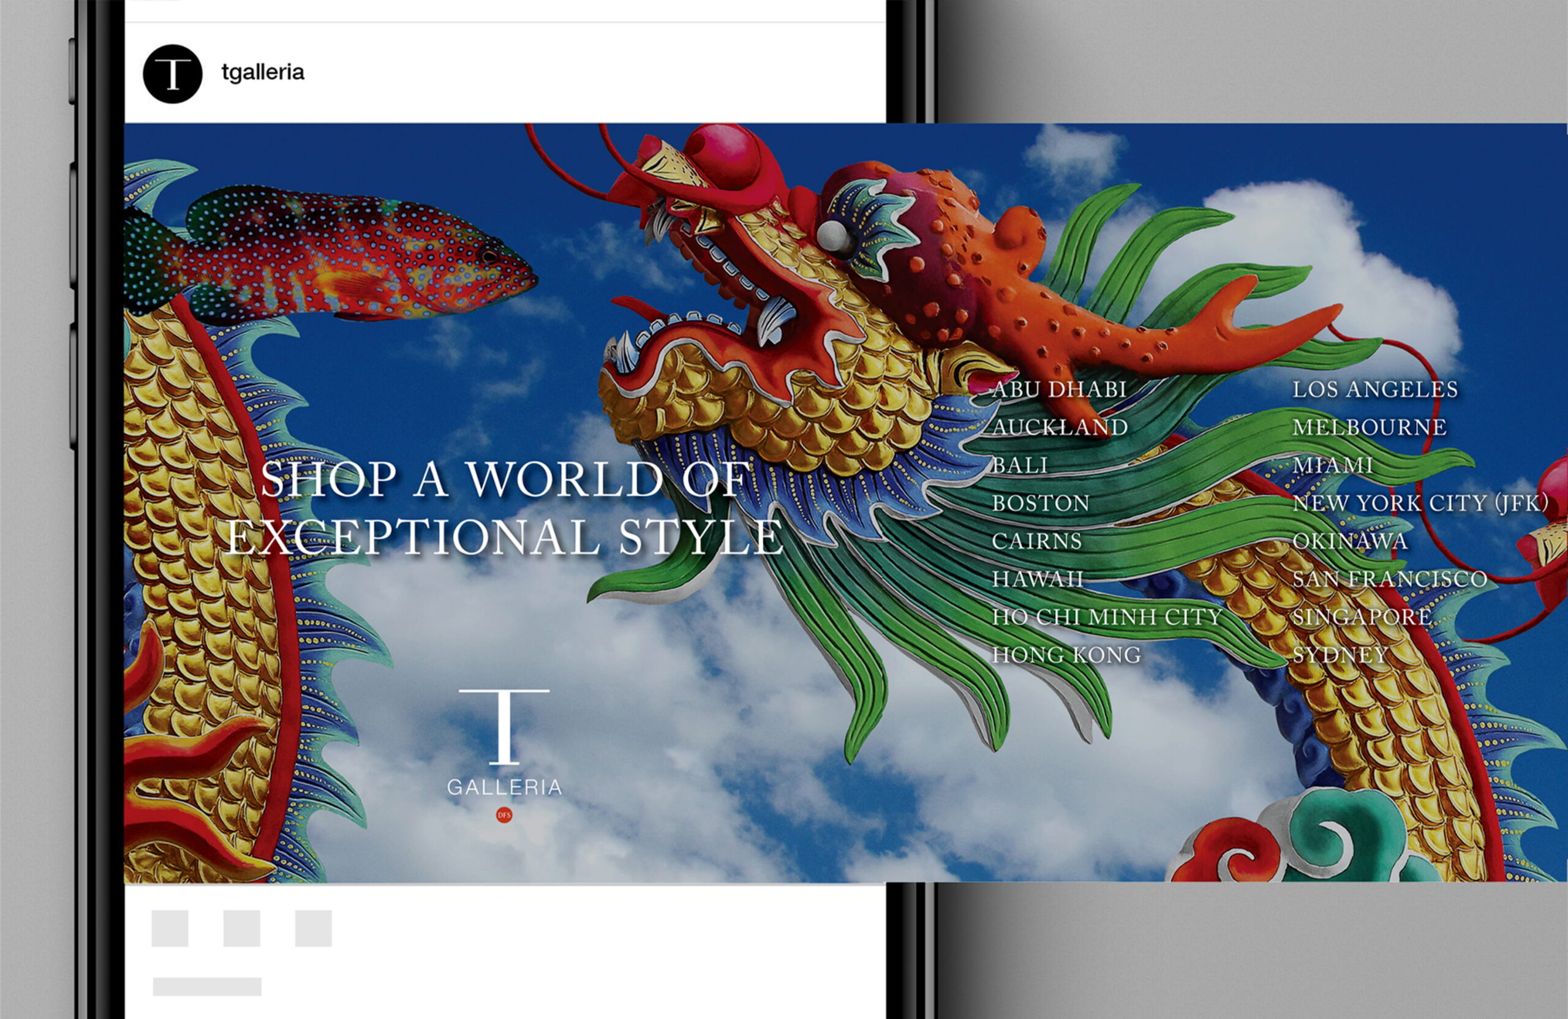Click SYDNEY in the city list
1568x1019 pixels.
tap(1340, 655)
